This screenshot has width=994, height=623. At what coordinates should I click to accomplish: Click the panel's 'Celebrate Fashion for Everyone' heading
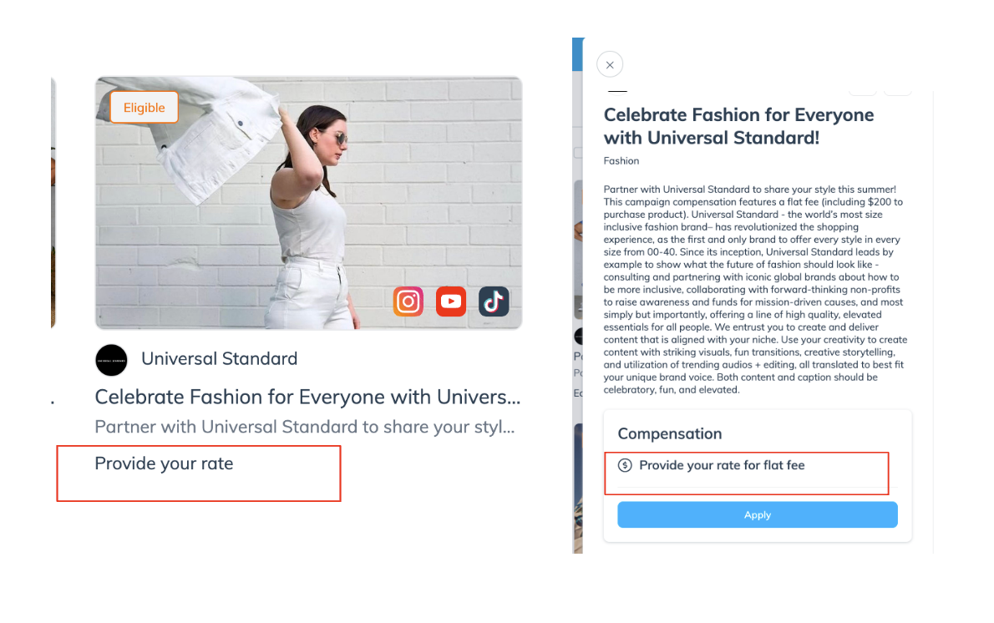click(738, 126)
